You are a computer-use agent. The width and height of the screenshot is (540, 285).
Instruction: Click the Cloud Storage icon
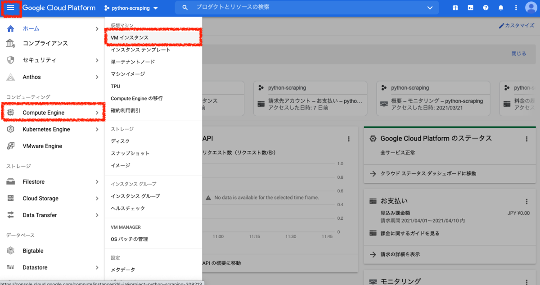(x=11, y=198)
